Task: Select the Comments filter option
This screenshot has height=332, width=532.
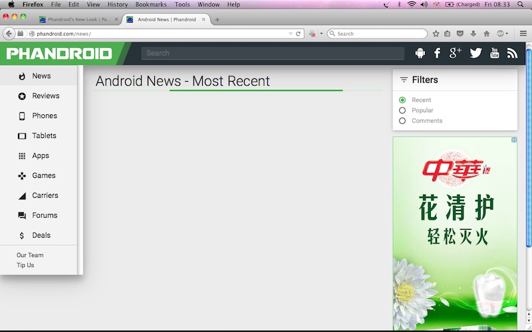Action: (402, 121)
